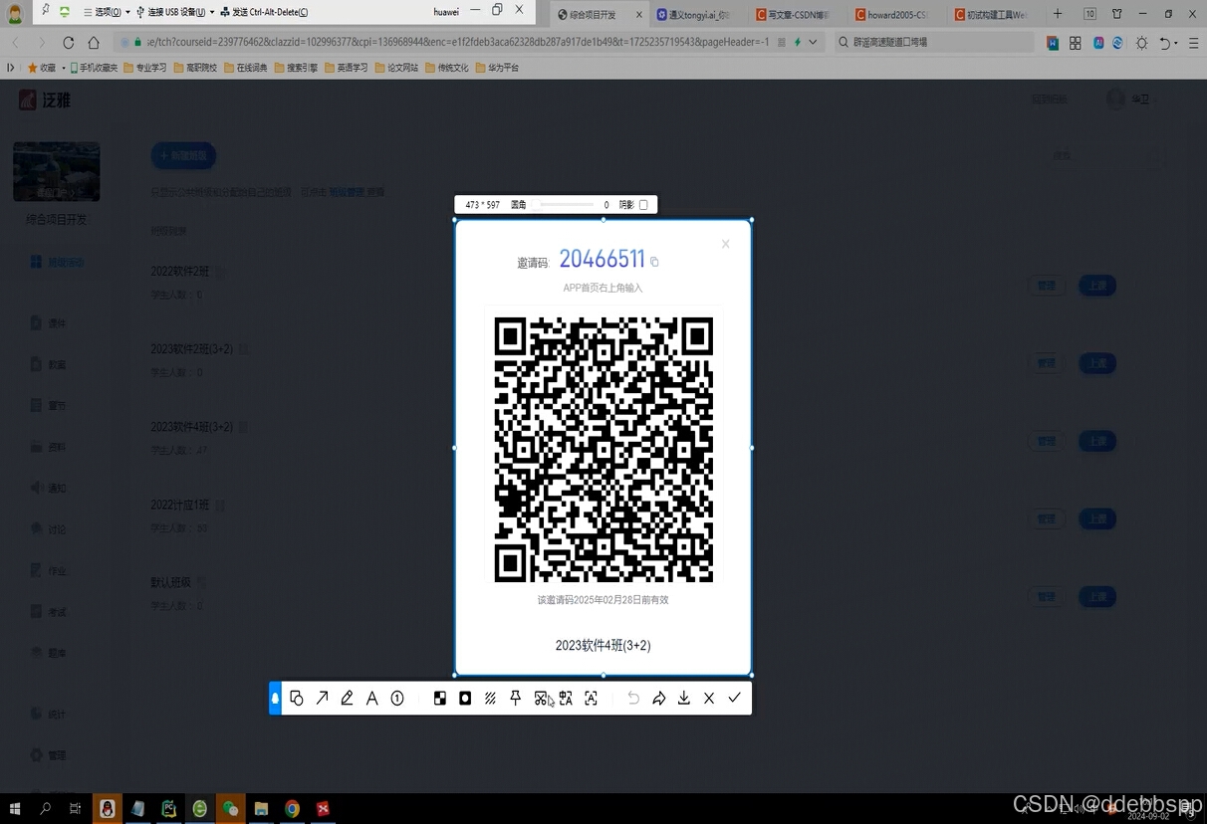Open QQ from the taskbar

click(x=108, y=809)
